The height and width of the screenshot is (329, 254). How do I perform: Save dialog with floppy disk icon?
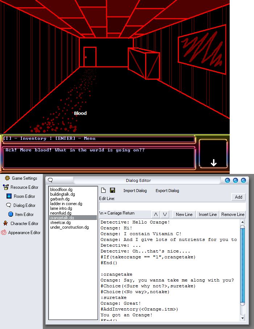112,191
